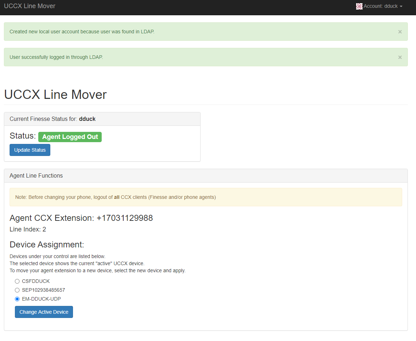
Task: Click the Change Active Device button
Action: pyautogui.click(x=44, y=312)
